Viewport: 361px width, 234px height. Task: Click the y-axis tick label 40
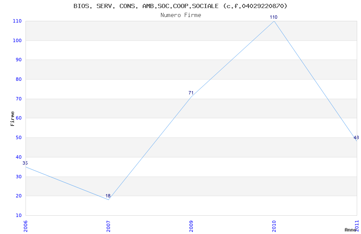[19, 157]
